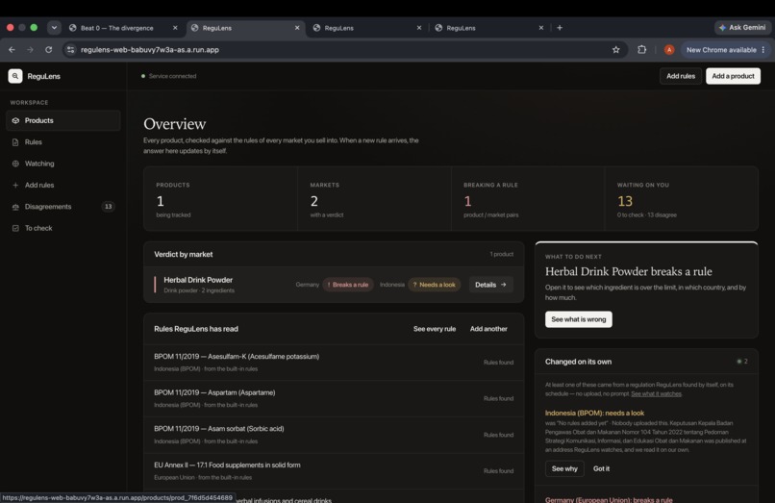Switch to the fourth ReguLens browser tab
775x503 pixels.
(x=489, y=28)
